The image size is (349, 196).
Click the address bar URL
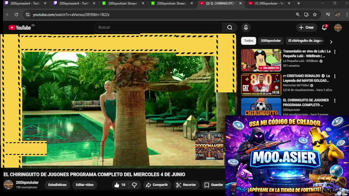pos(71,15)
